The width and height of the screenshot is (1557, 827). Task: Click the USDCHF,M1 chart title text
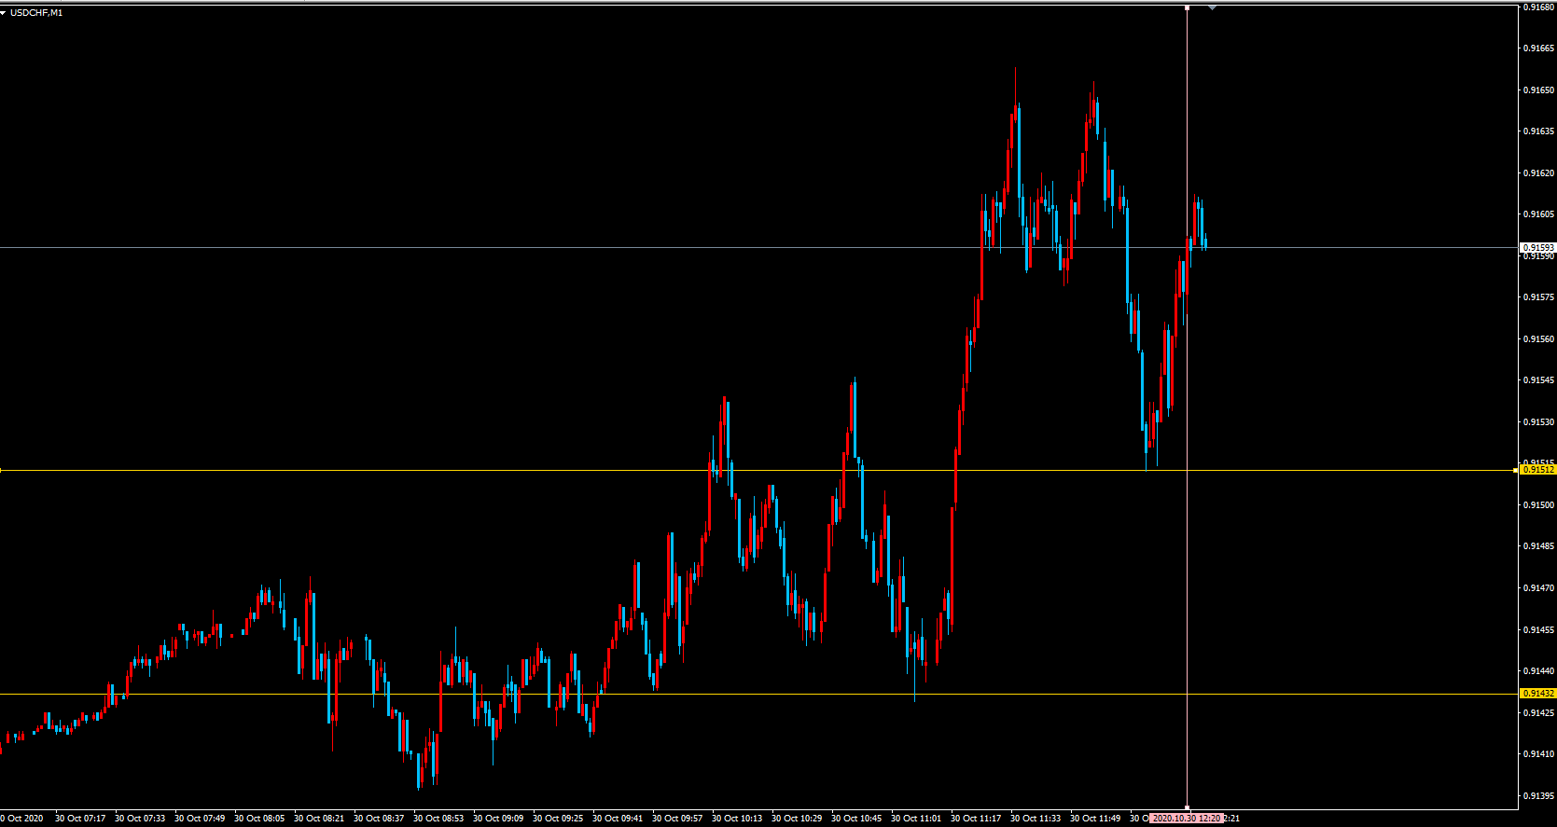(36, 13)
